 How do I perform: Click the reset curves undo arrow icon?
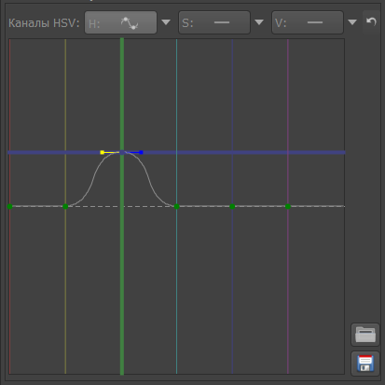pyautogui.click(x=371, y=21)
